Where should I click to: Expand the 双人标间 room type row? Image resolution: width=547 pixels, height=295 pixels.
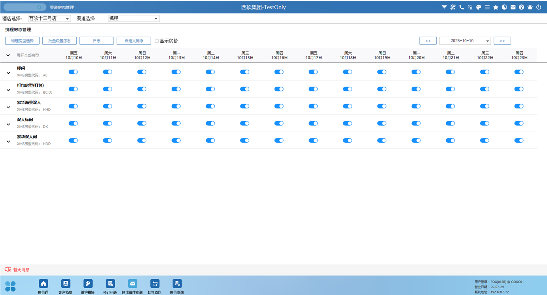(8, 124)
